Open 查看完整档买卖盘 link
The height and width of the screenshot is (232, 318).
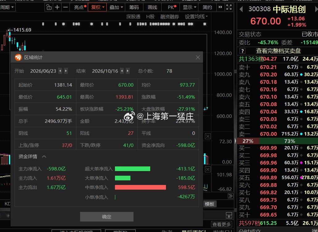pyautogui.click(x=278, y=51)
